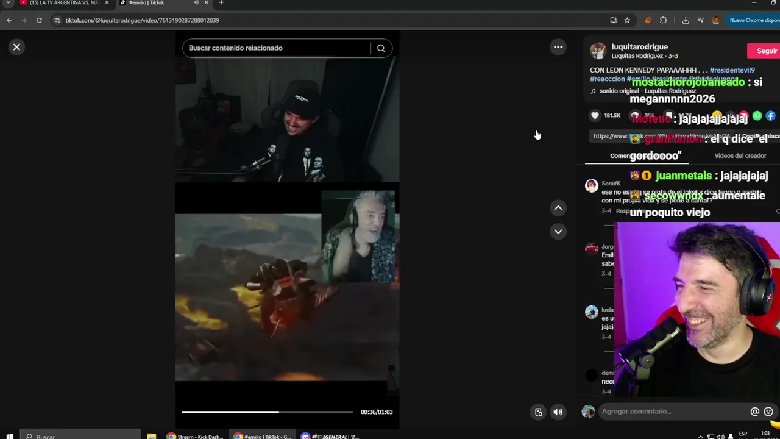
Task: Open the three-dot more options menu
Action: click(x=558, y=47)
